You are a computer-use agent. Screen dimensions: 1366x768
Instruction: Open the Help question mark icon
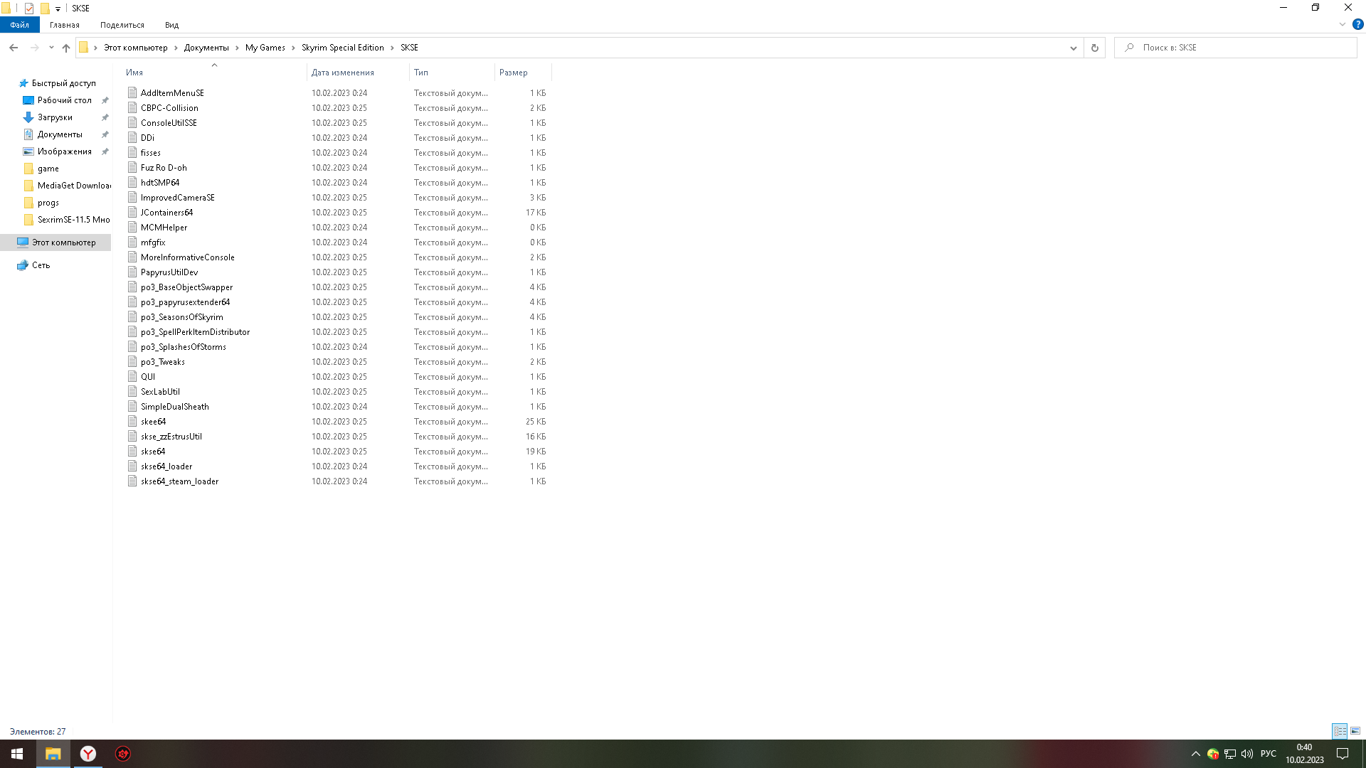[1357, 24]
